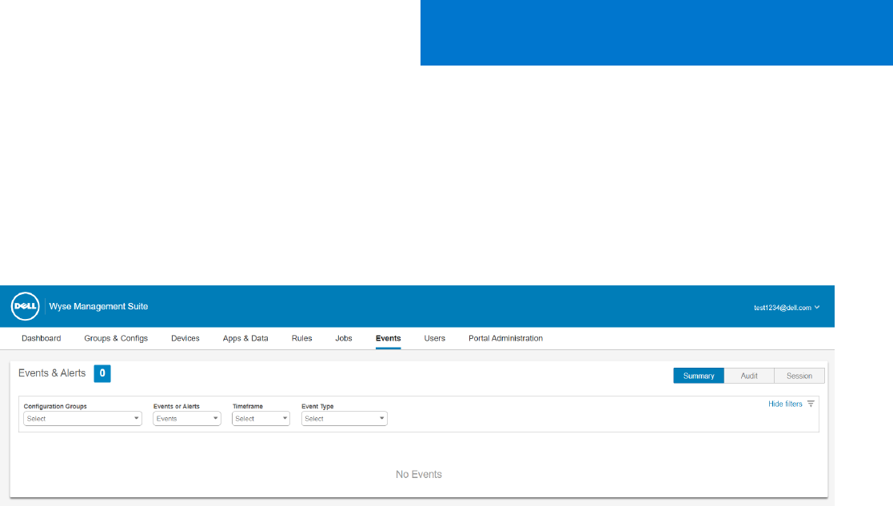Click the Wyse Management Suite title
This screenshot has height=506, width=893.
[x=98, y=306]
